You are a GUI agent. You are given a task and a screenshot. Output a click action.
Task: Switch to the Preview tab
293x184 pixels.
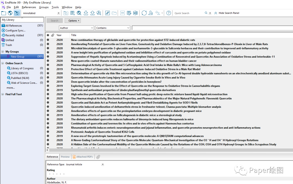[65, 157]
